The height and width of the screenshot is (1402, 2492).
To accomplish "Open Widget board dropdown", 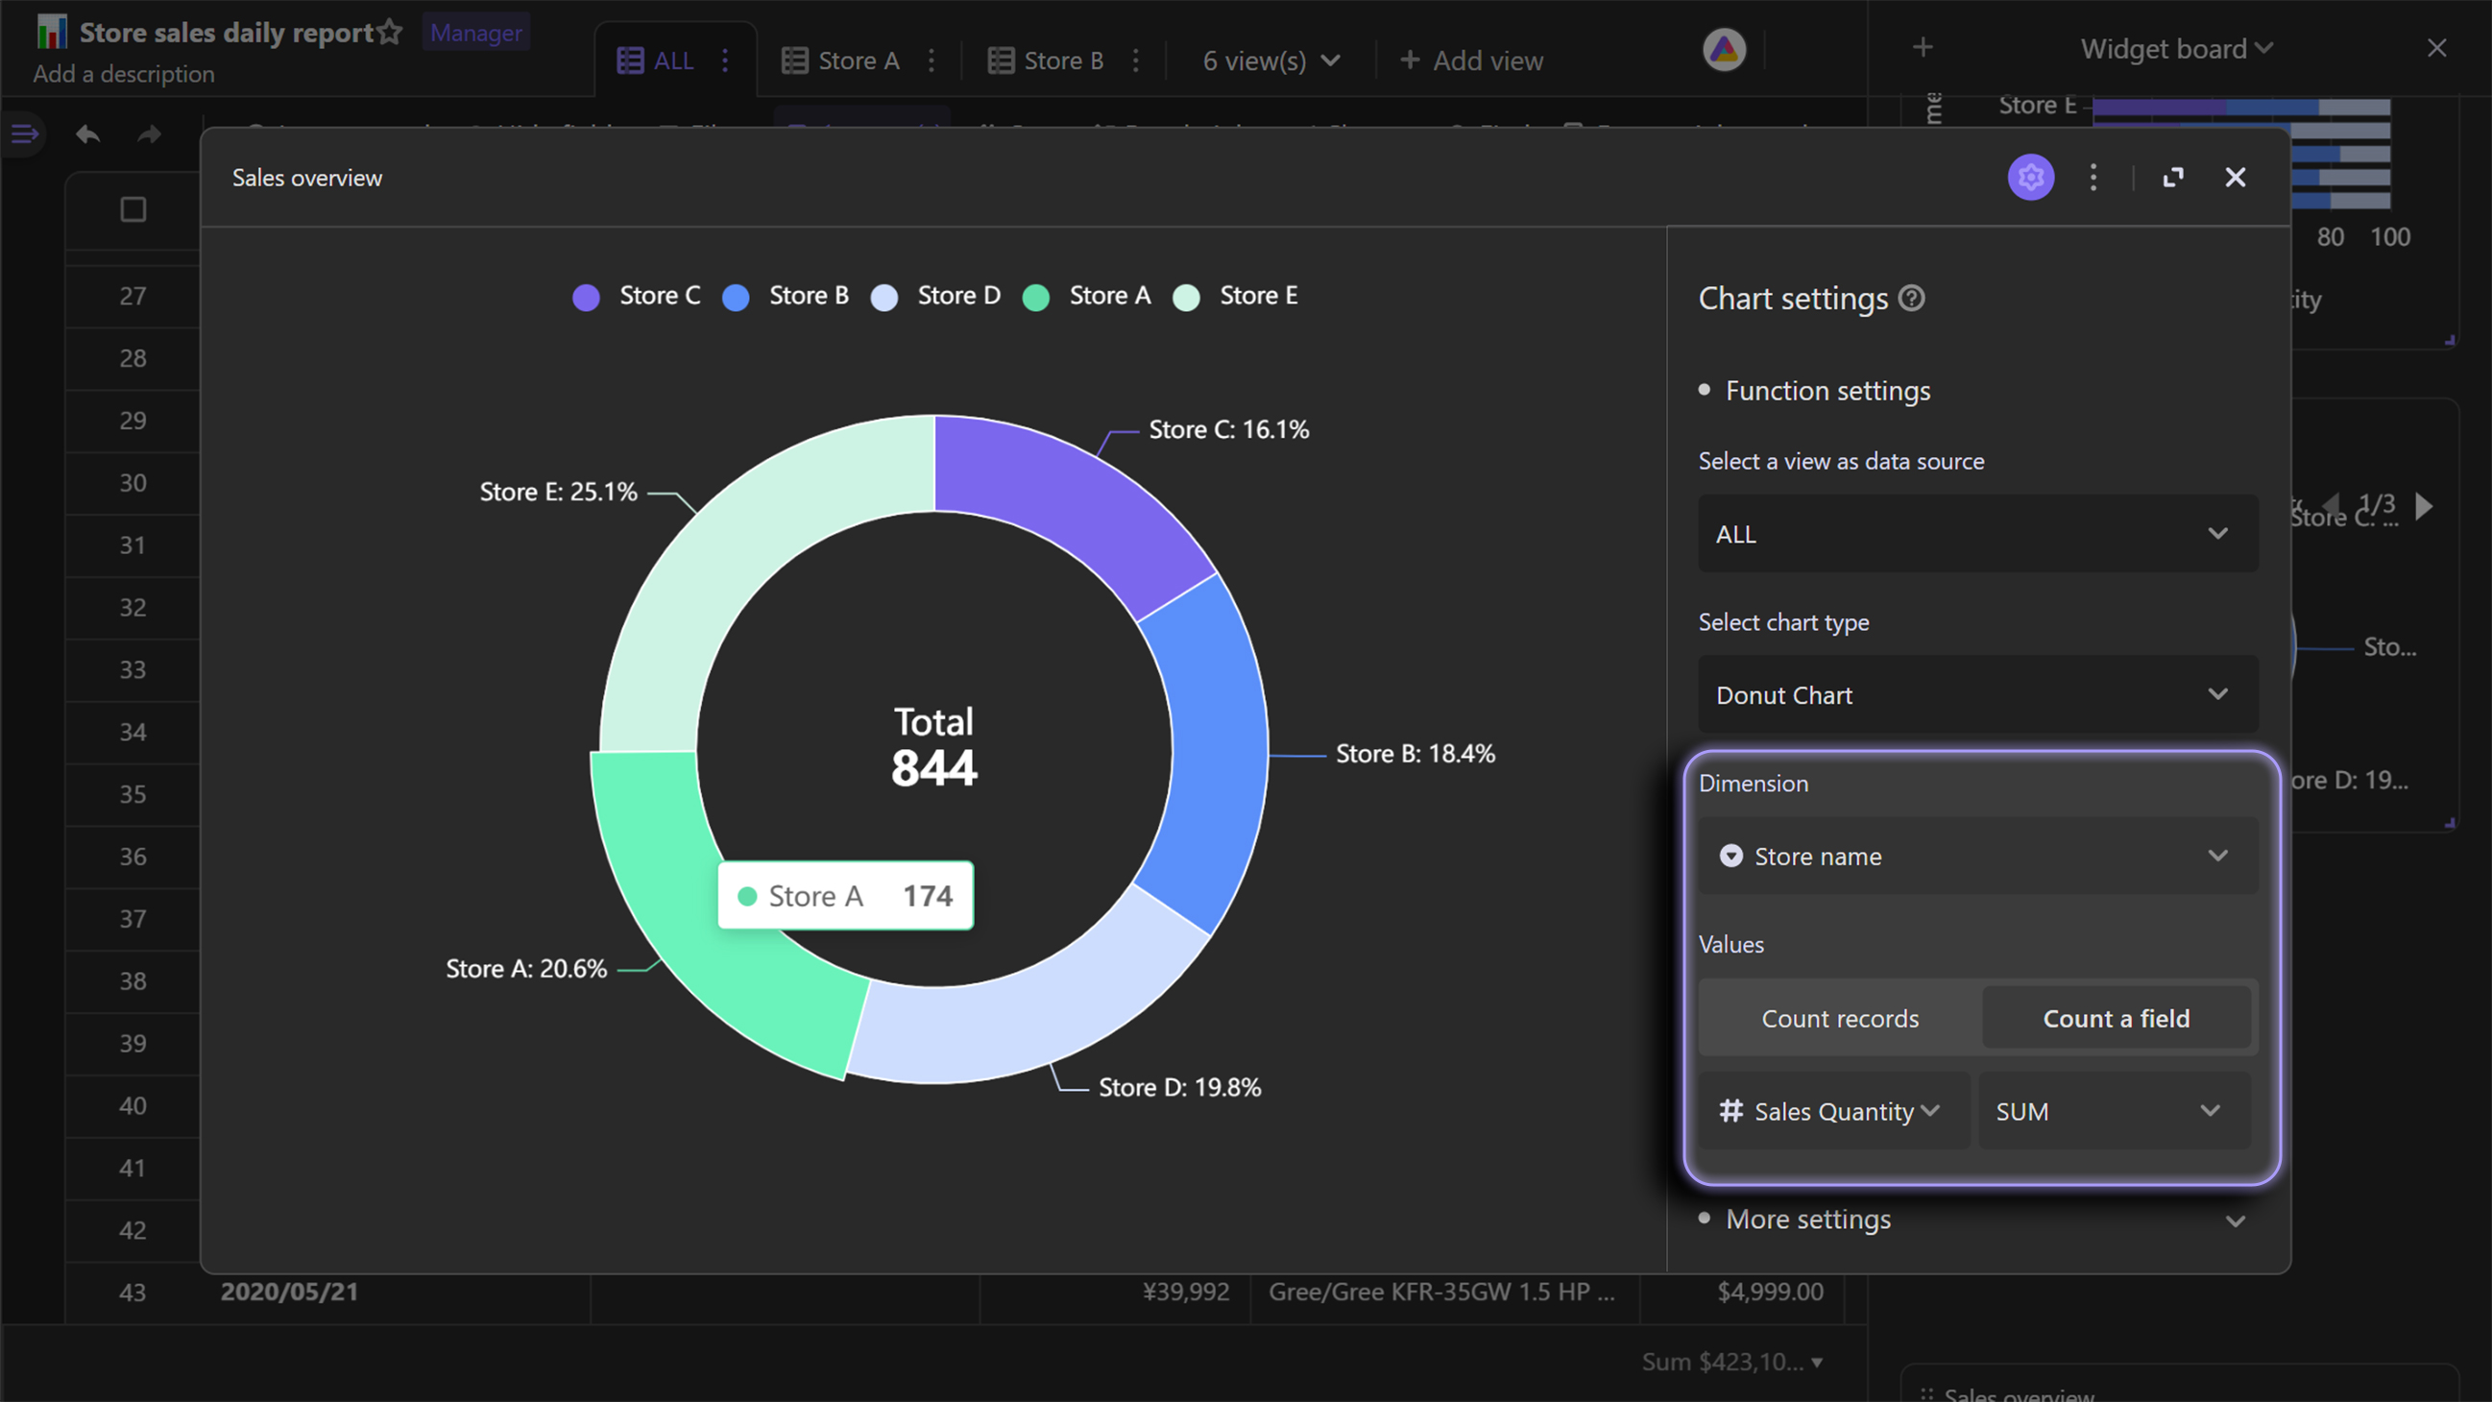I will point(2176,48).
